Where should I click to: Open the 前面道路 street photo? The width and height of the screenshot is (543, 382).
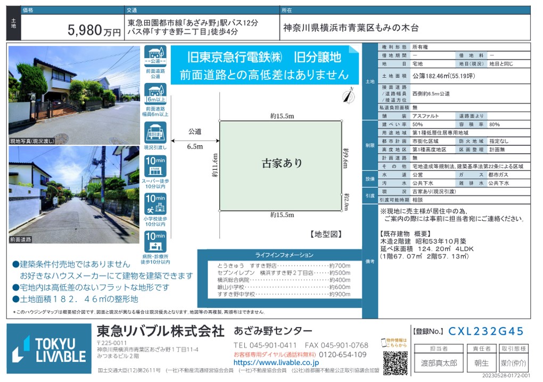tap(74, 194)
